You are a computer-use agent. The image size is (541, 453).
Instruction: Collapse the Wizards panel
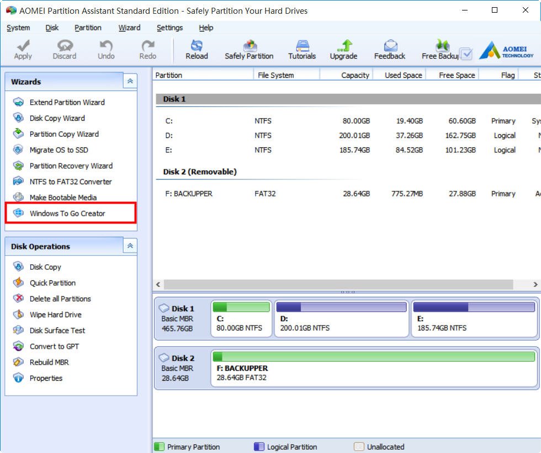130,81
